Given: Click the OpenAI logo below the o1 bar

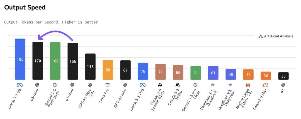Looking at the screenshot, I should [283, 85].
